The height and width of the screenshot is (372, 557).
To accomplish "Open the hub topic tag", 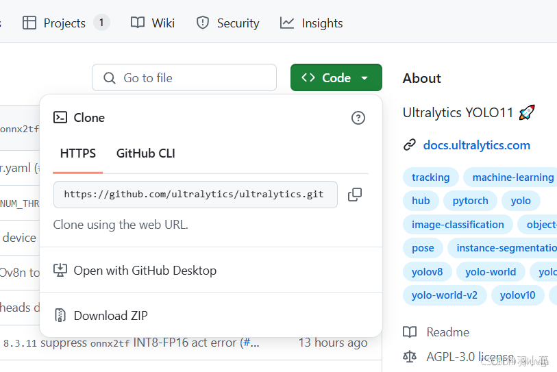I will tap(421, 201).
